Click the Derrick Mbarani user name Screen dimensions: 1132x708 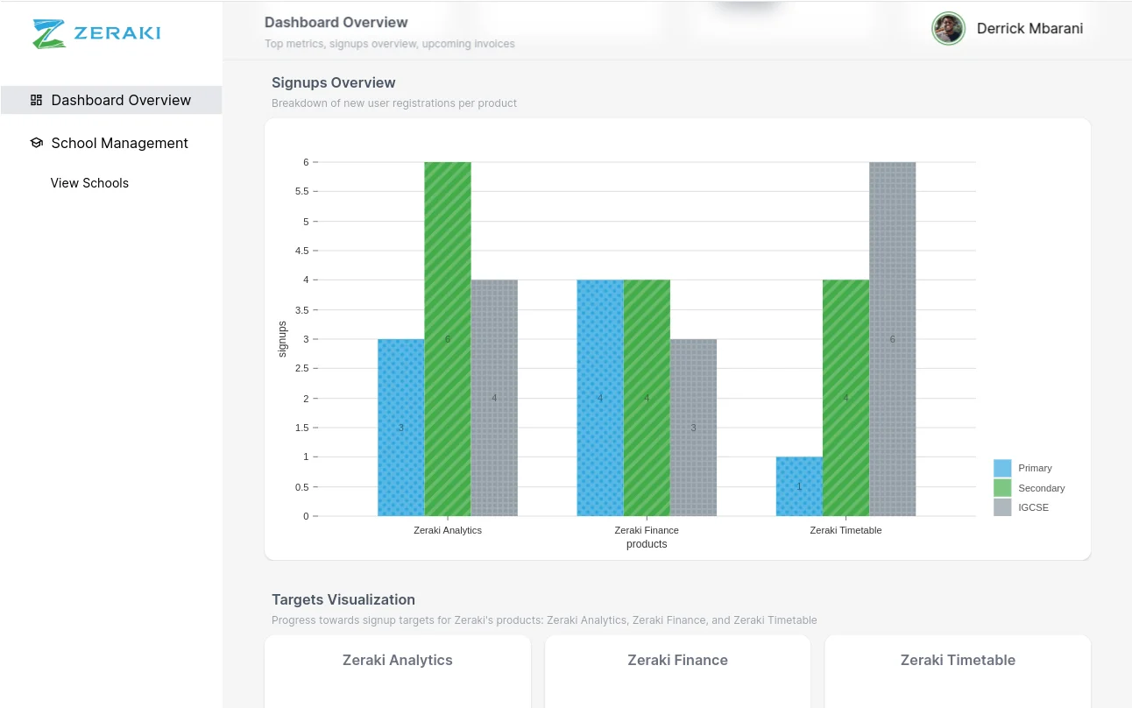click(x=1029, y=28)
